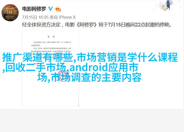Screen dimensions: 184x132
Task: Click the crown membership badge icon
Action: click(58, 9)
